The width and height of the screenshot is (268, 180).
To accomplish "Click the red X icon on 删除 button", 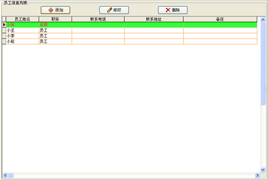I will (x=168, y=10).
